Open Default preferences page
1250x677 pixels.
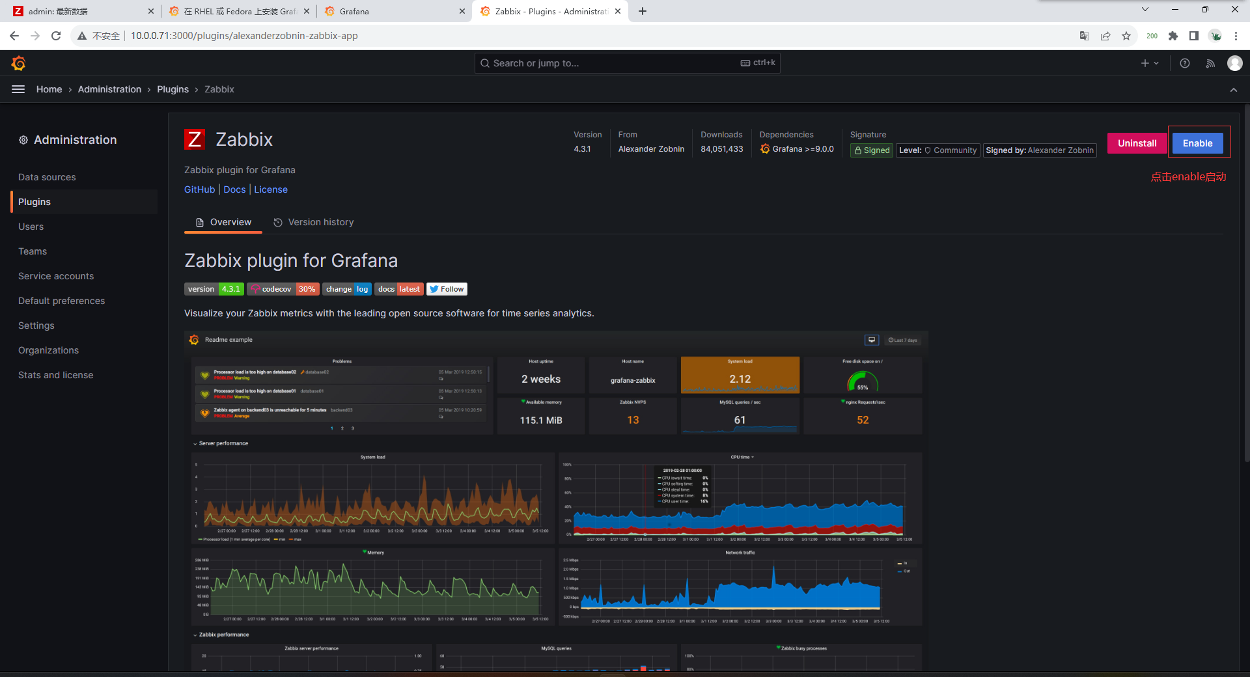coord(61,301)
